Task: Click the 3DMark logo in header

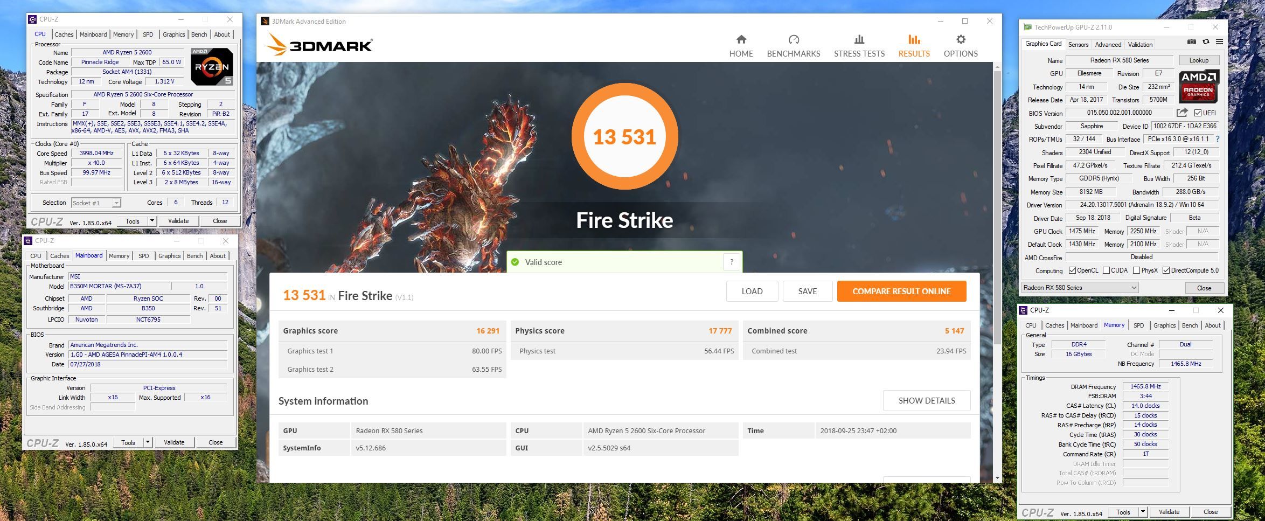Action: (319, 45)
